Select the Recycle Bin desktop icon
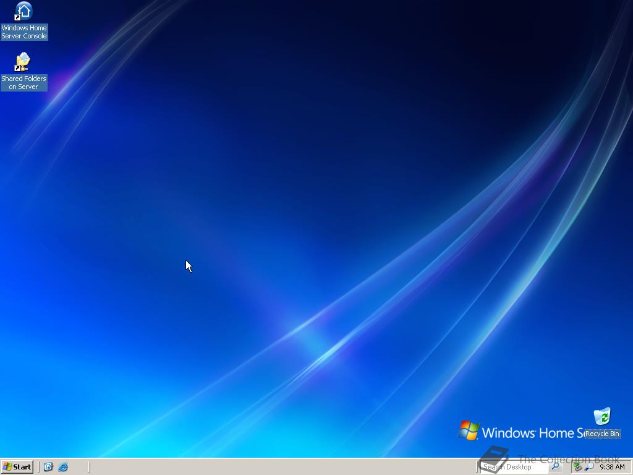 click(x=602, y=422)
